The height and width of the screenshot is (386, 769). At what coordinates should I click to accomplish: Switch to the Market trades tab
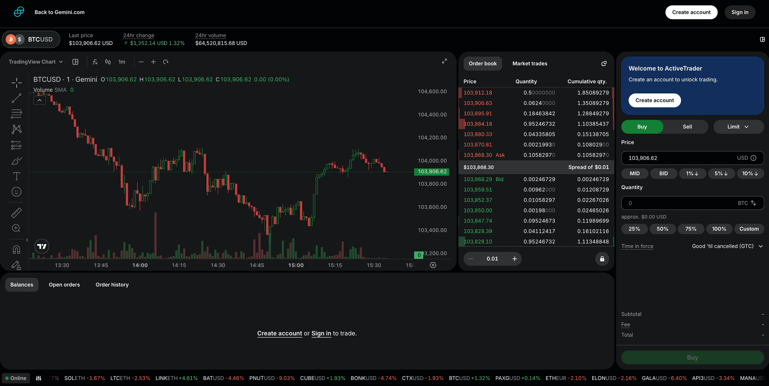tap(529, 63)
